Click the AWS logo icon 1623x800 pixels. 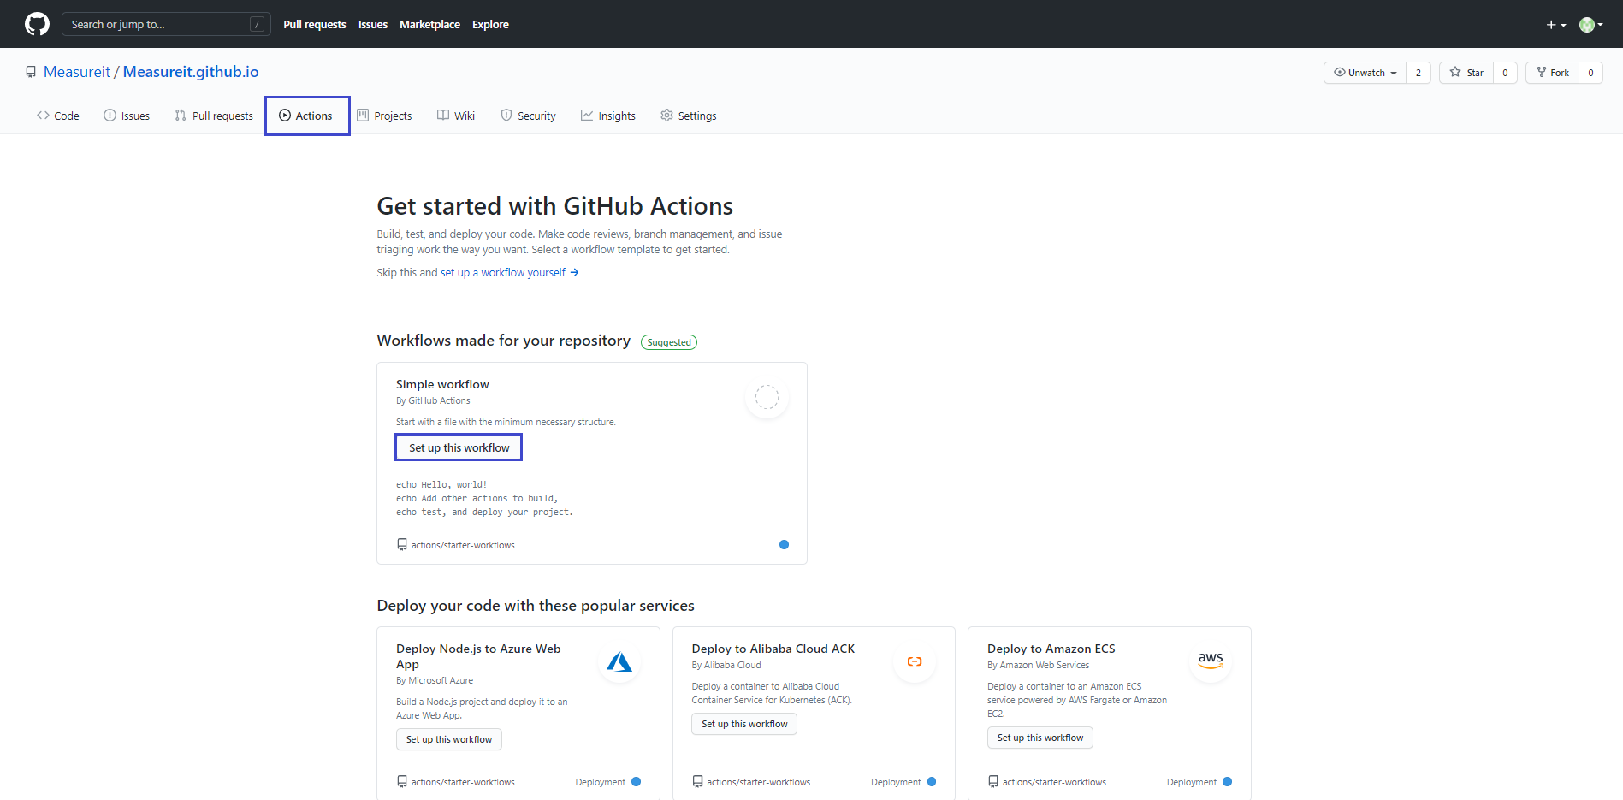[1211, 661]
